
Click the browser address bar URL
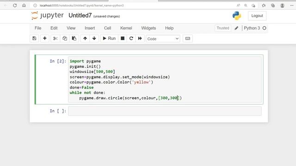click(81, 6)
